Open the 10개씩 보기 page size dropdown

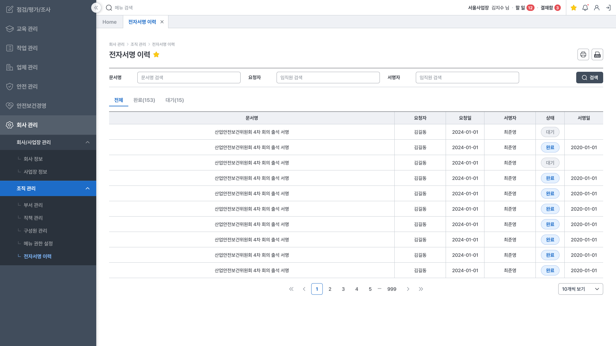[580, 289]
